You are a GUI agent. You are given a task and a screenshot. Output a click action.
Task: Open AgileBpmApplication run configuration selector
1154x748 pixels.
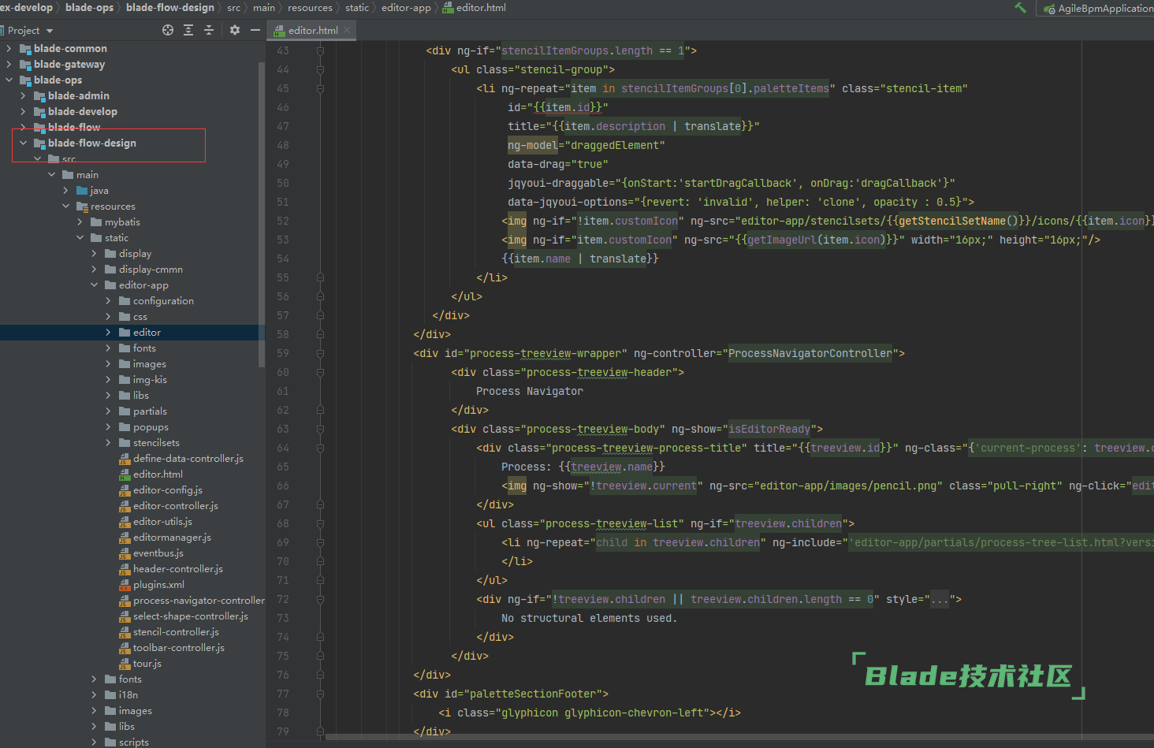[x=1098, y=8]
